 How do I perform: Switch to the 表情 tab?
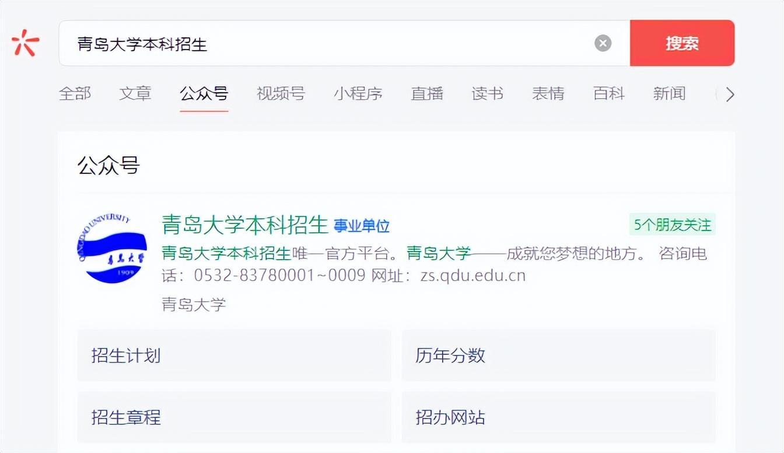click(x=548, y=93)
